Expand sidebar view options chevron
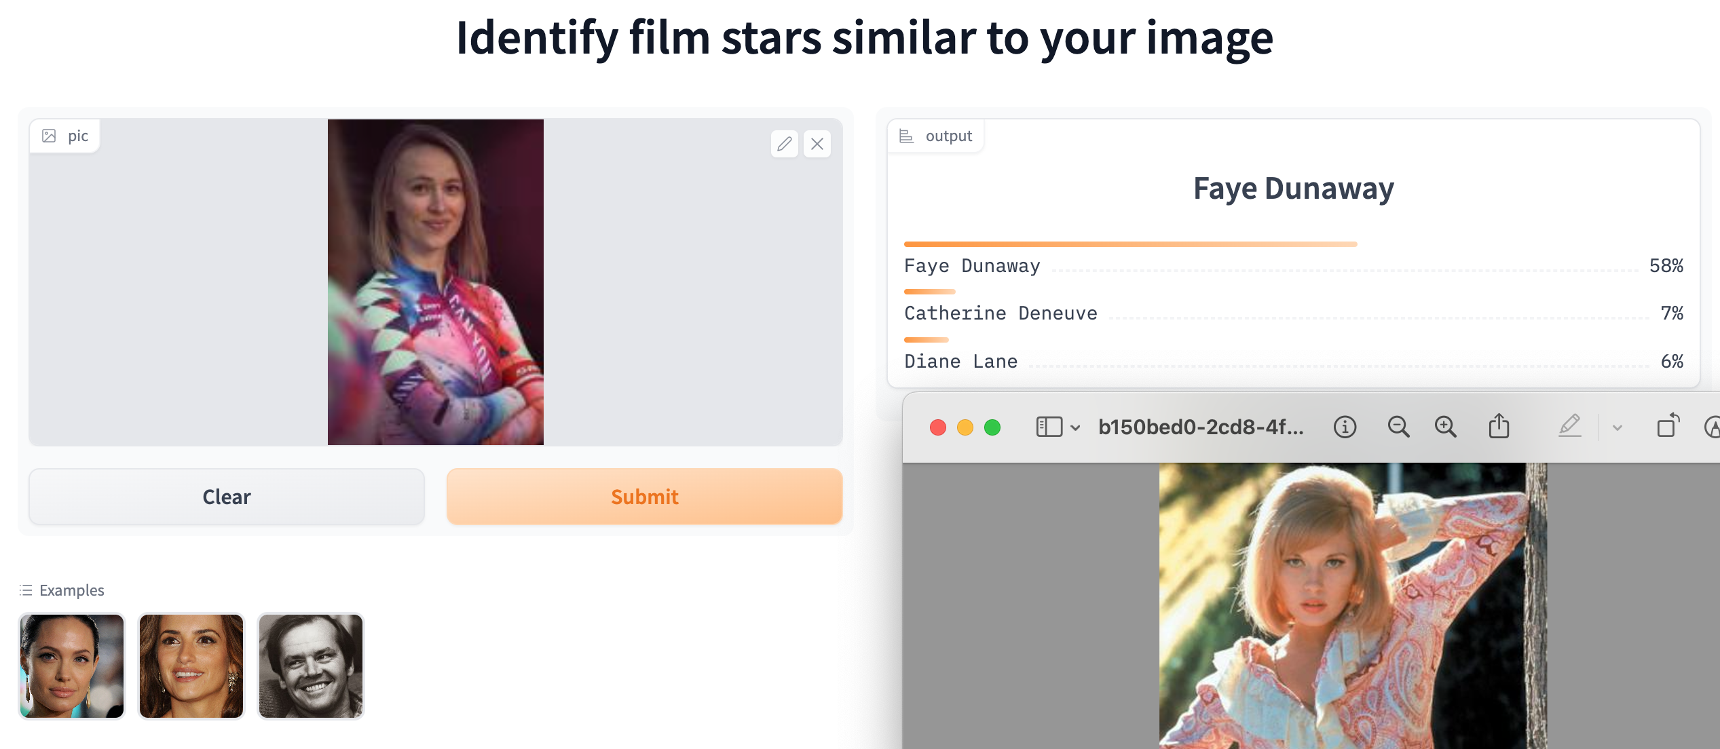Image resolution: width=1720 pixels, height=749 pixels. (x=1075, y=428)
